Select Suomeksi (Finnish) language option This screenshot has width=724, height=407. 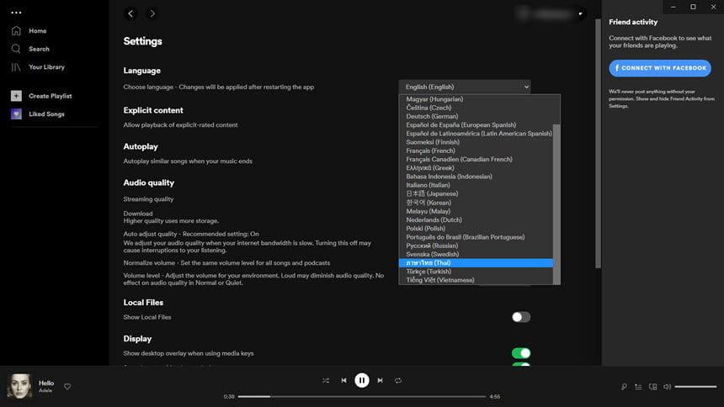point(476,142)
